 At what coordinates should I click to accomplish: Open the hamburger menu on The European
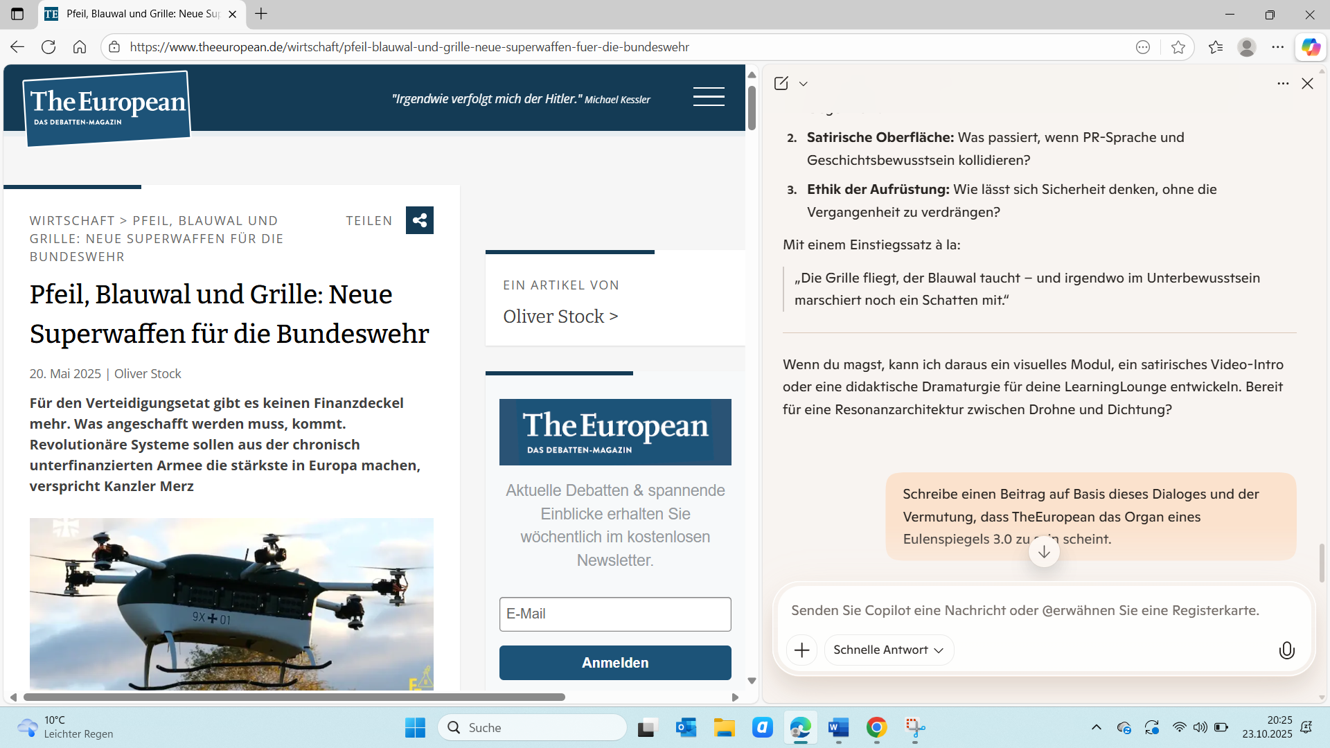tap(708, 97)
